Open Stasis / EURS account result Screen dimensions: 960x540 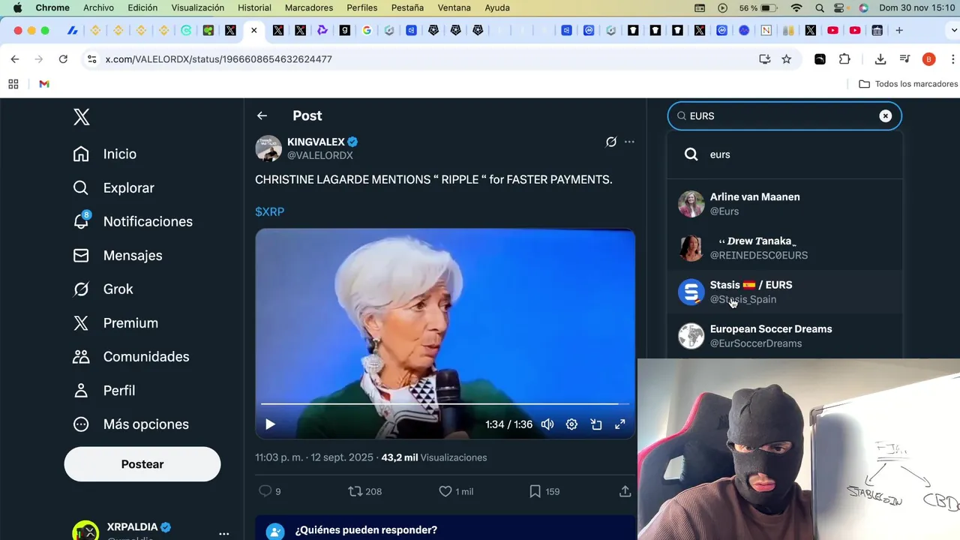click(784, 292)
